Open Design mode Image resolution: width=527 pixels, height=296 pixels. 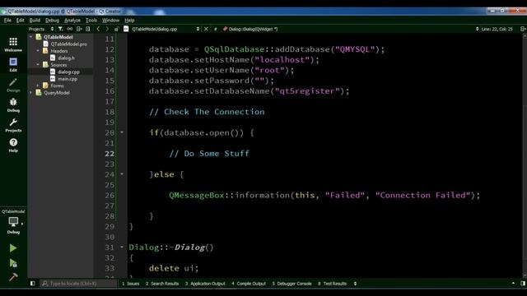pos(13,85)
